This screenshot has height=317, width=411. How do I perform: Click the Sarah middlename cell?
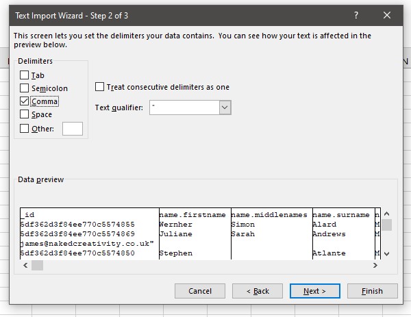pyautogui.click(x=243, y=234)
